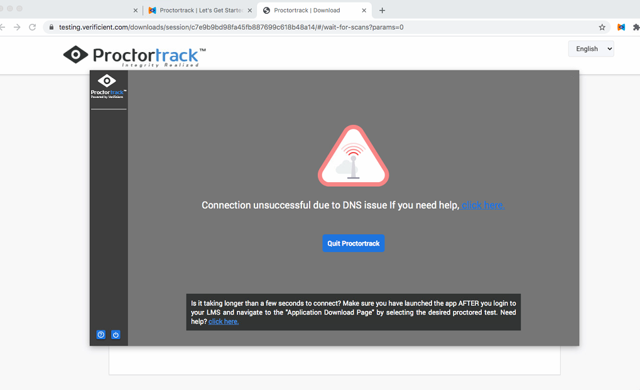Screen dimensions: 640x390
Task: Click the 'Is it taking longer' notice text
Action: (354, 312)
